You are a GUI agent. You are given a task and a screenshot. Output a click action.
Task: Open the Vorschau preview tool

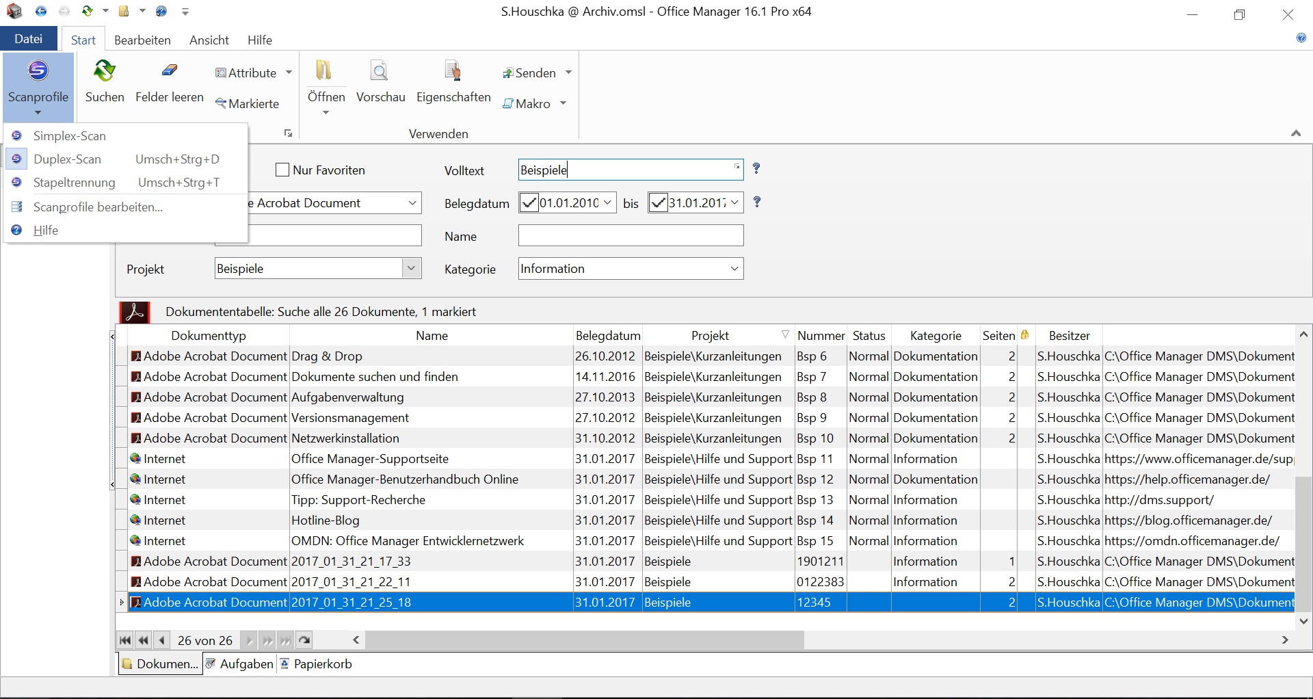[380, 72]
